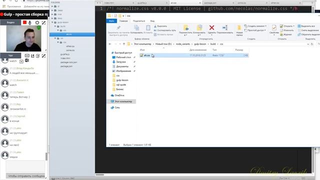Click the refresh icon next to address bar

312,44
